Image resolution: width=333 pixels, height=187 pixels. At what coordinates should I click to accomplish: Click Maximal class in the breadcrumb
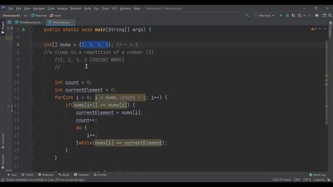point(39,16)
